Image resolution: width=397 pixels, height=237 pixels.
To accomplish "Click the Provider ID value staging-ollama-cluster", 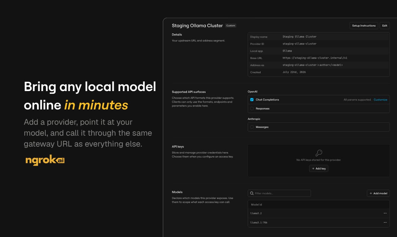I will pyautogui.click(x=299, y=44).
